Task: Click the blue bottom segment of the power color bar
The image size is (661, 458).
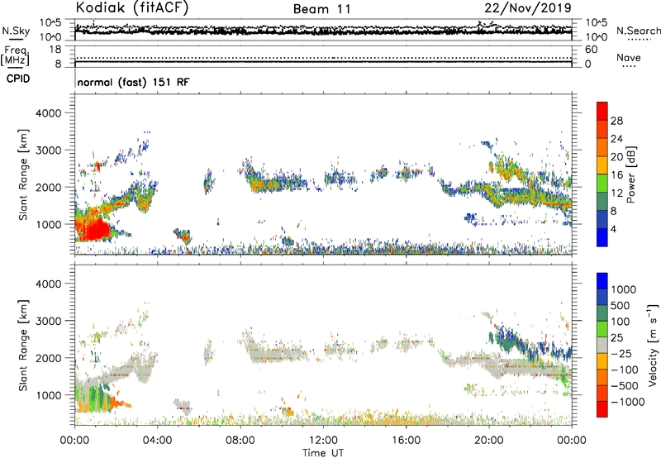Action: pos(602,237)
